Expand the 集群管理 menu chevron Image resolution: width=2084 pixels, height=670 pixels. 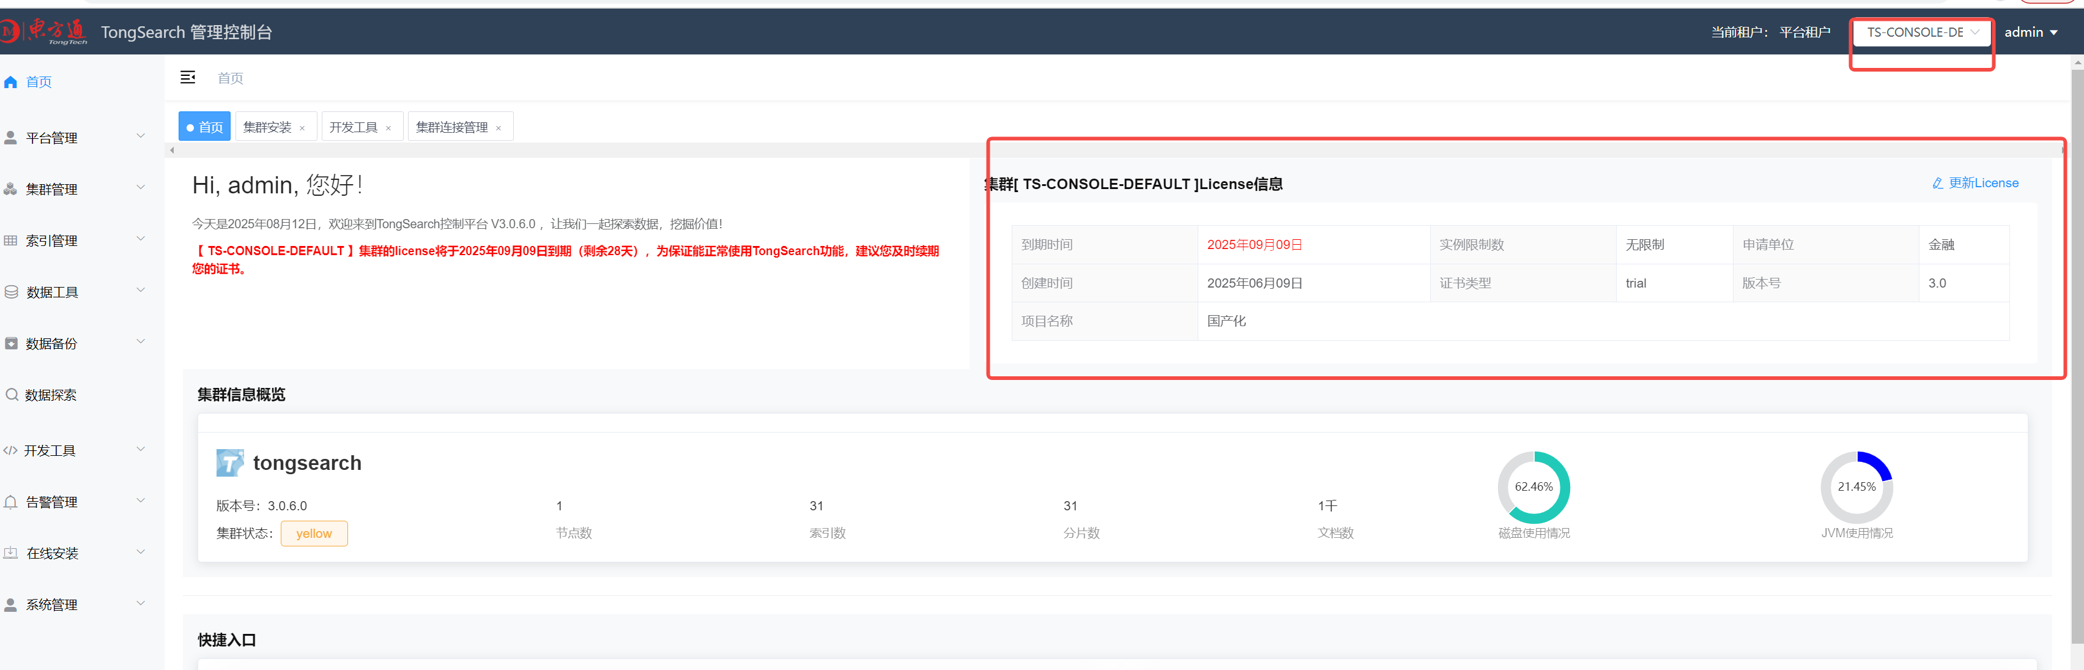[141, 187]
